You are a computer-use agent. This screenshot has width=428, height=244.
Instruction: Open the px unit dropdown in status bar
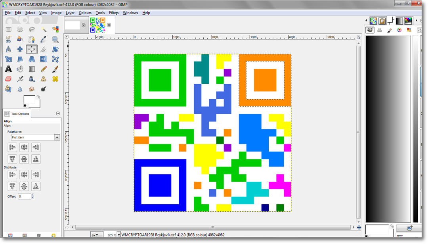coord(97,235)
